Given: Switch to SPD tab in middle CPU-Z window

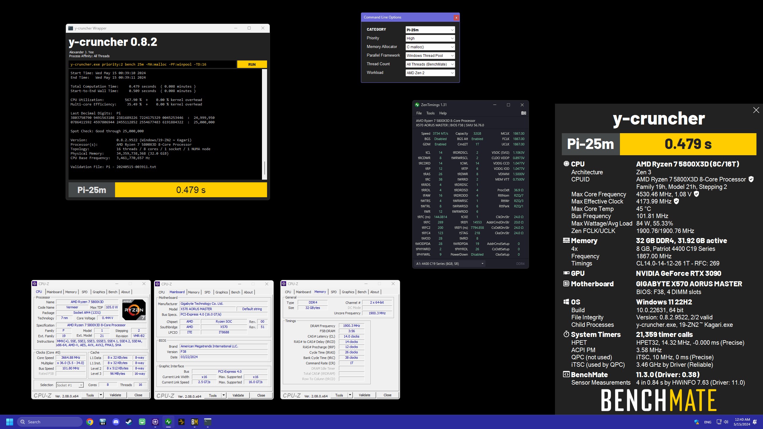Looking at the screenshot, I should click(x=207, y=292).
